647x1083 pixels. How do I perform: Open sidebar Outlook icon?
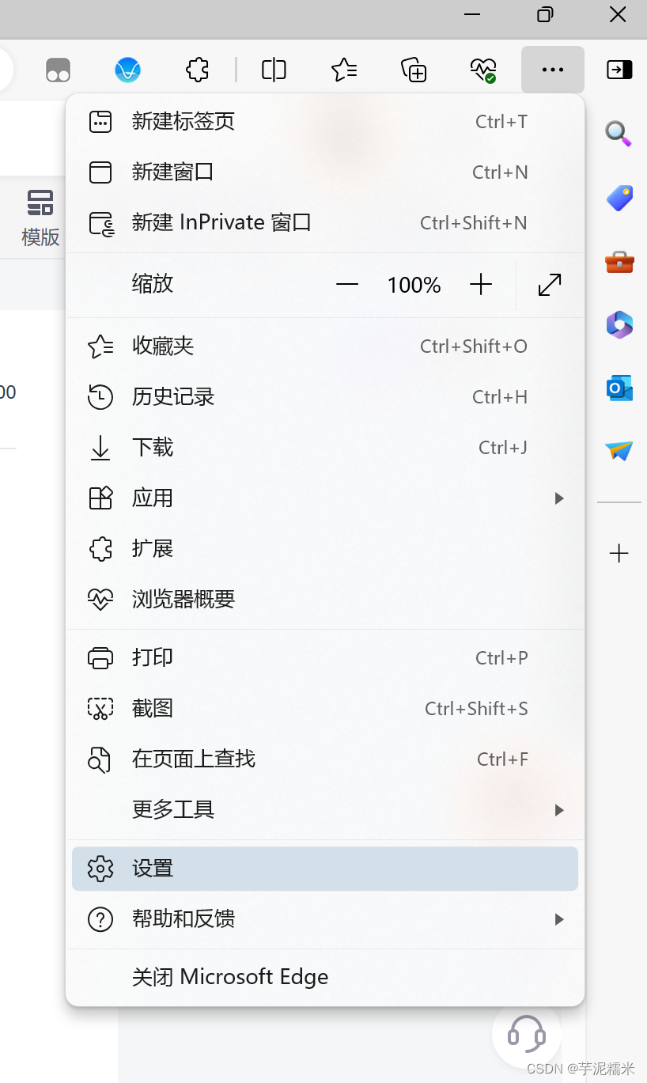click(x=619, y=388)
